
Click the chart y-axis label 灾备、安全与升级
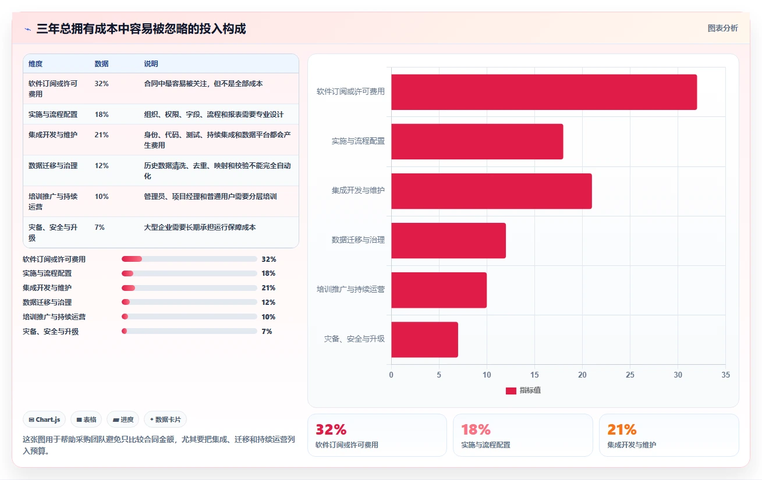pyautogui.click(x=355, y=339)
